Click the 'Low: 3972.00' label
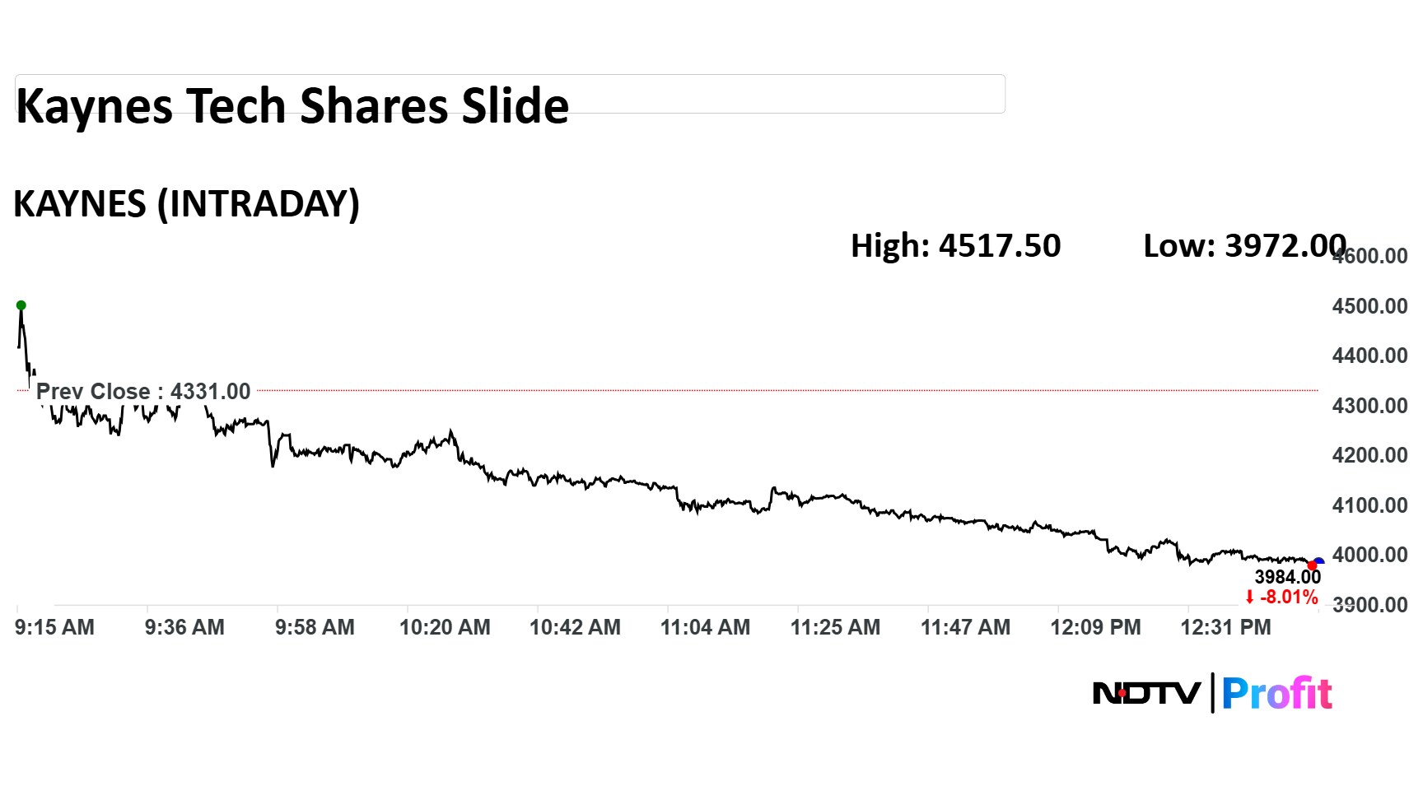Screen dimensions: 1423x800 pos(1243,245)
